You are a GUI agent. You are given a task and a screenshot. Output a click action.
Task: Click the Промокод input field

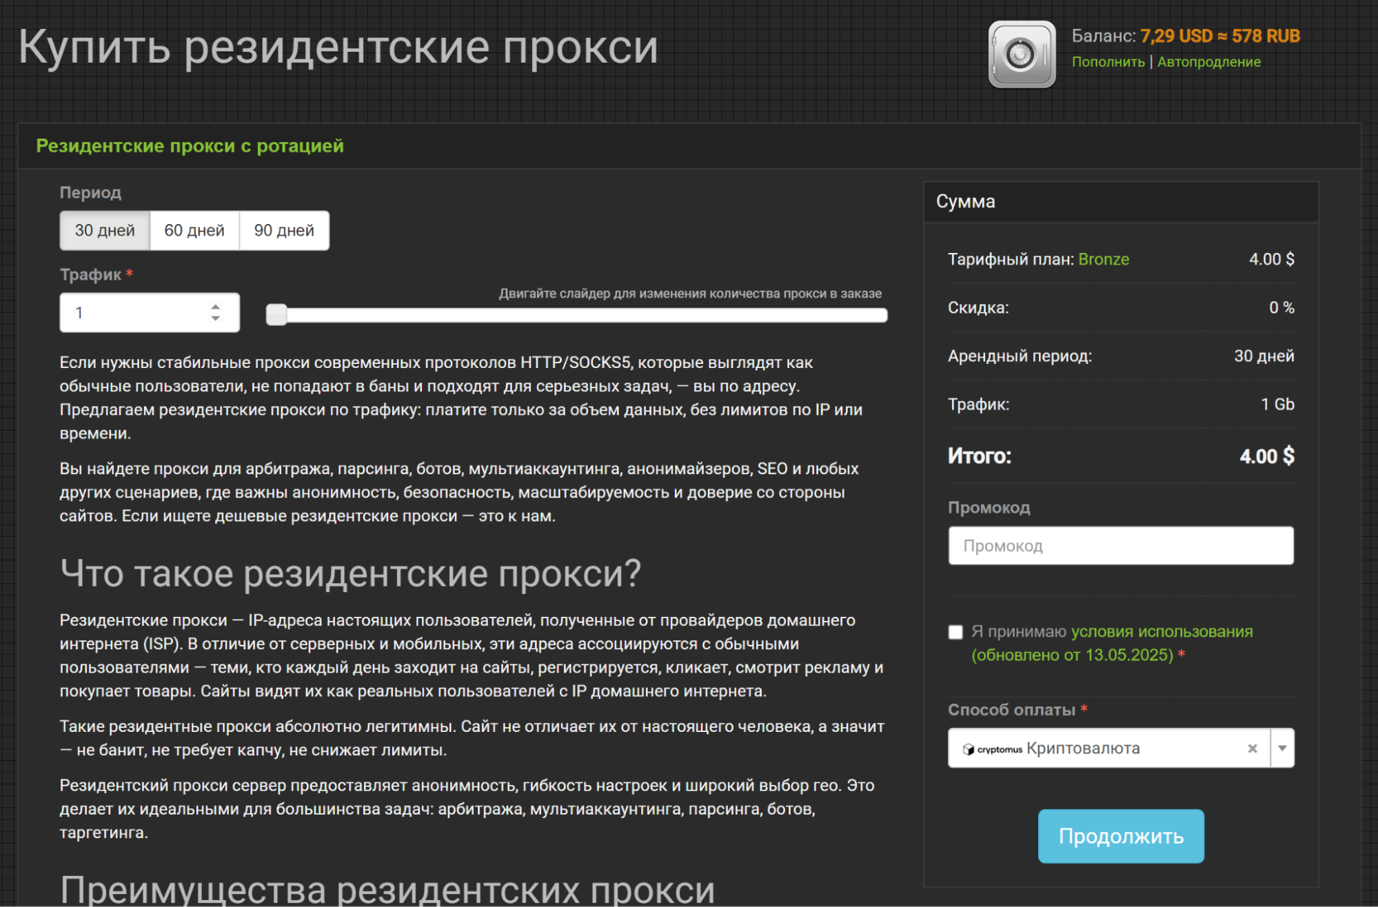click(1121, 545)
